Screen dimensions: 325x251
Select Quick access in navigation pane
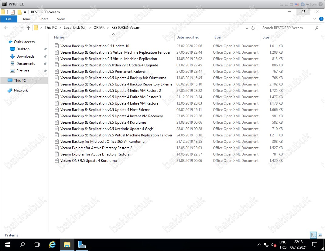pyautogui.click(x=24, y=42)
